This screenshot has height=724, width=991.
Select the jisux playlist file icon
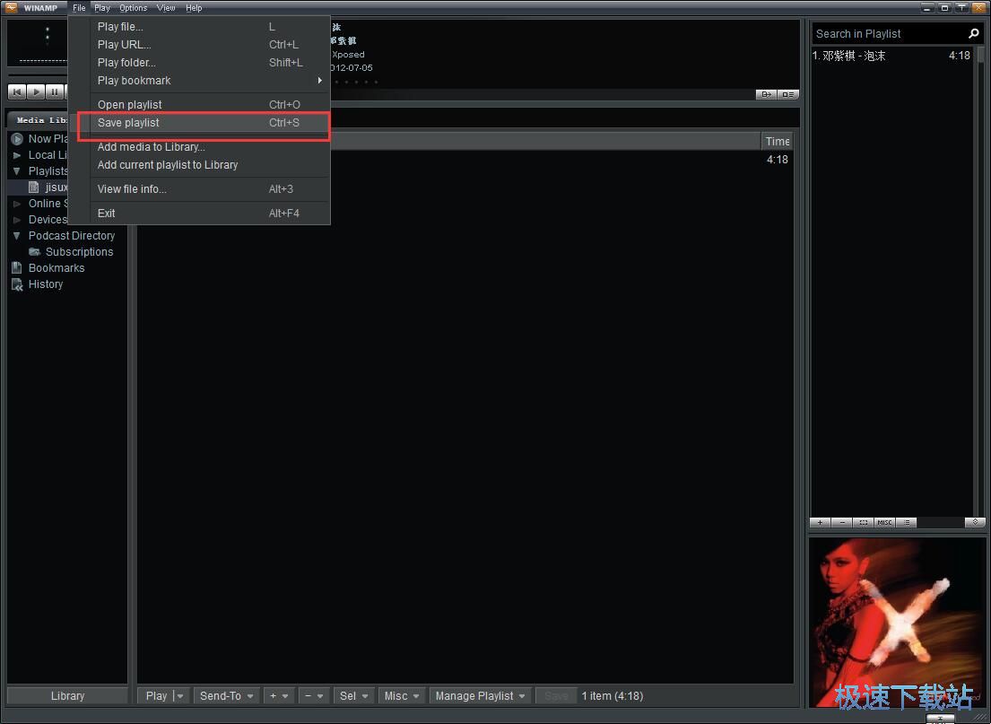34,188
